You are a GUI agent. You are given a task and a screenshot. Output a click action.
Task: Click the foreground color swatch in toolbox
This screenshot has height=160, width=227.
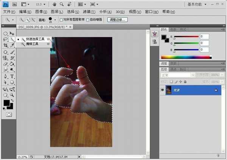[x=7, y=103]
